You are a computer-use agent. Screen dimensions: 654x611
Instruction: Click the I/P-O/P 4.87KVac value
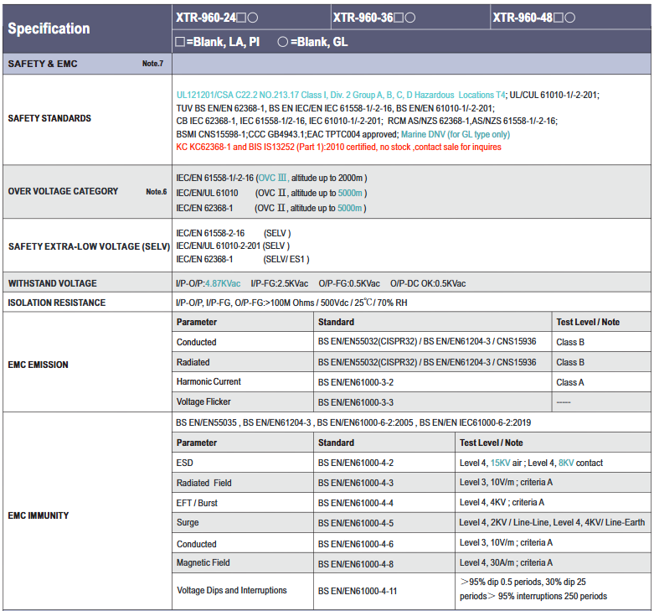(x=209, y=283)
